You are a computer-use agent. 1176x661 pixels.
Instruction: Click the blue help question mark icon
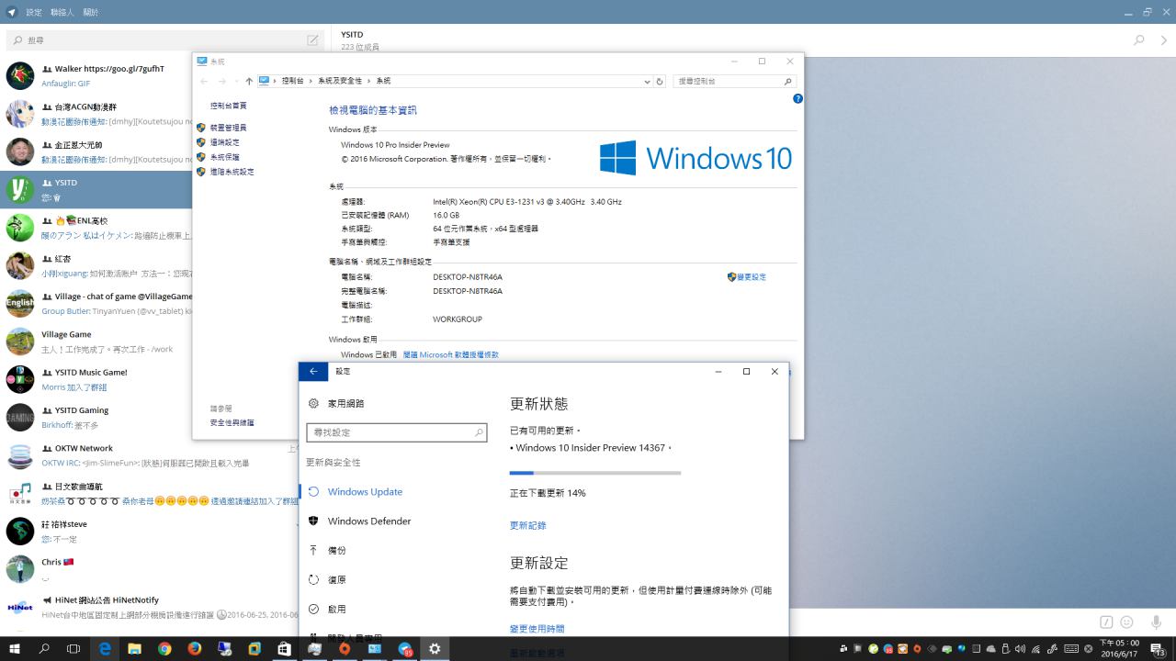click(x=797, y=98)
